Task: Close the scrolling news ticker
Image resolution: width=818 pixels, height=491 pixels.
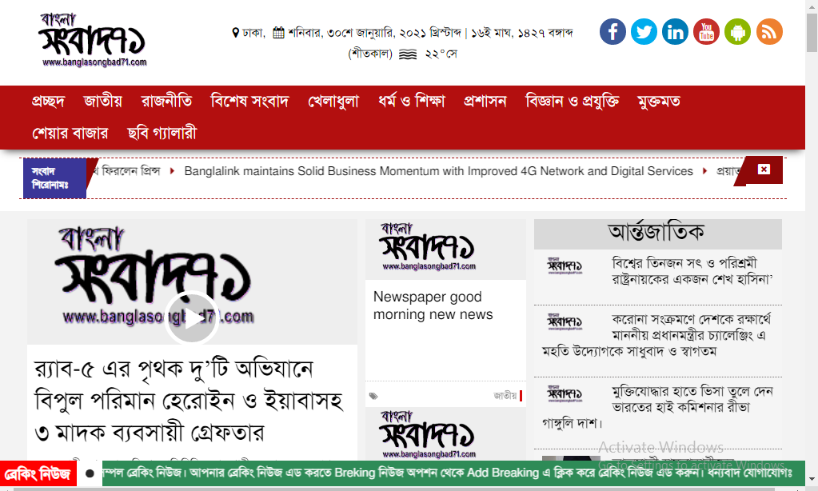Action: point(765,170)
